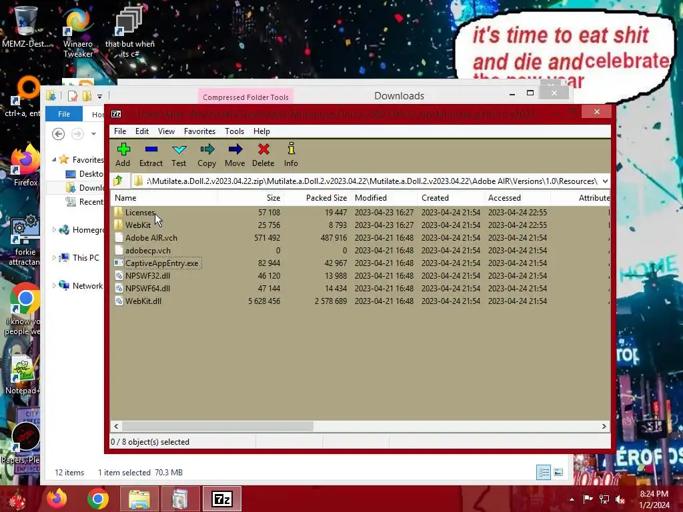
Task: Open the Recycle Bin desktop icon
Action: [x=25, y=27]
